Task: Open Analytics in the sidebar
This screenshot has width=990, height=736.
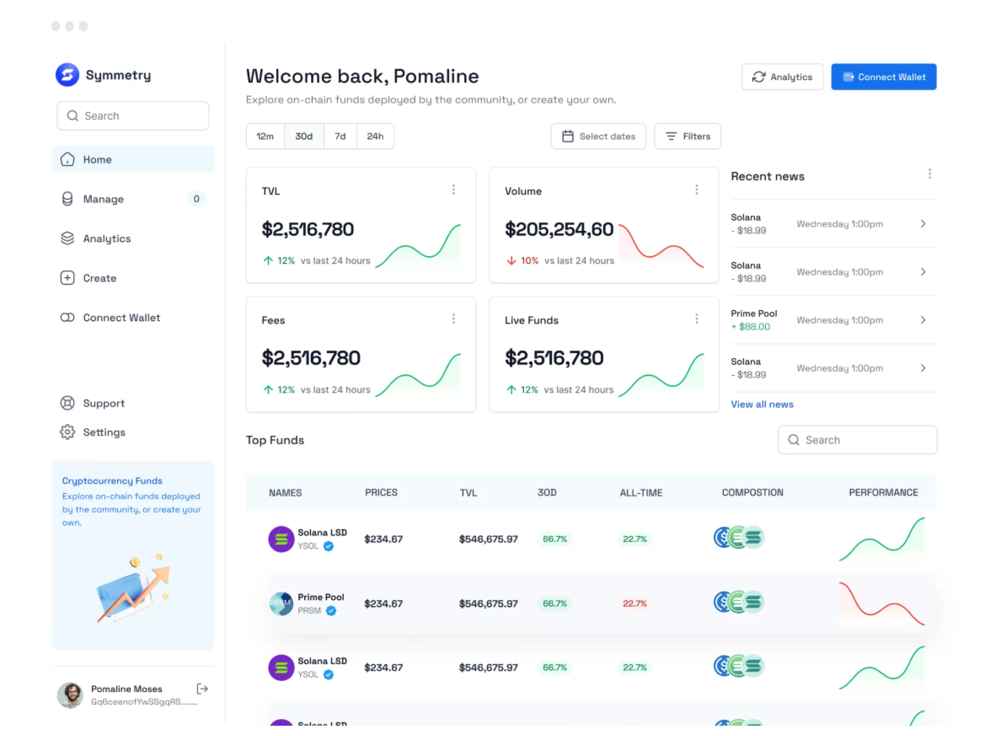Action: (x=133, y=239)
